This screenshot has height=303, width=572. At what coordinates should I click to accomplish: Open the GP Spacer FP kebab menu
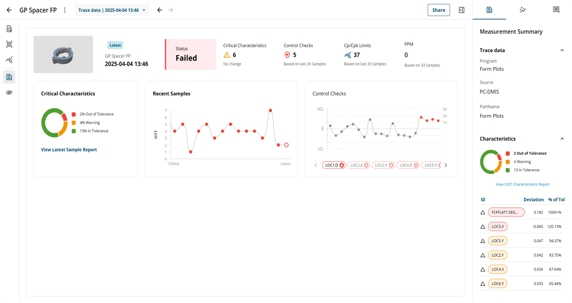65,10
